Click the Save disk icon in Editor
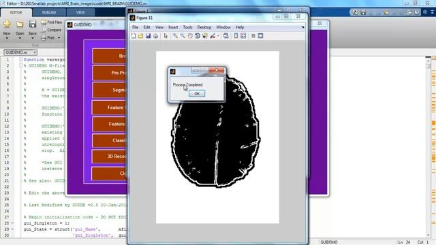The width and height of the screenshot is (436, 245). point(33,24)
